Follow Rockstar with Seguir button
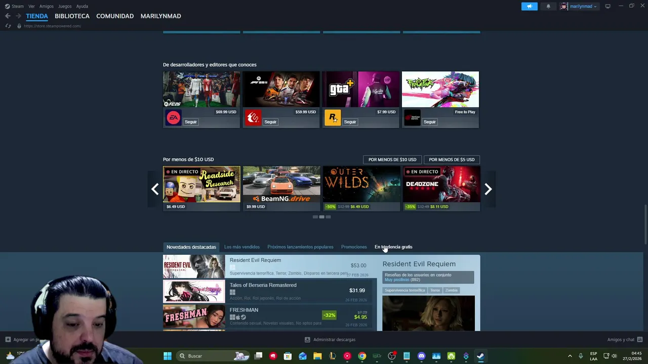648x364 pixels. point(350,122)
